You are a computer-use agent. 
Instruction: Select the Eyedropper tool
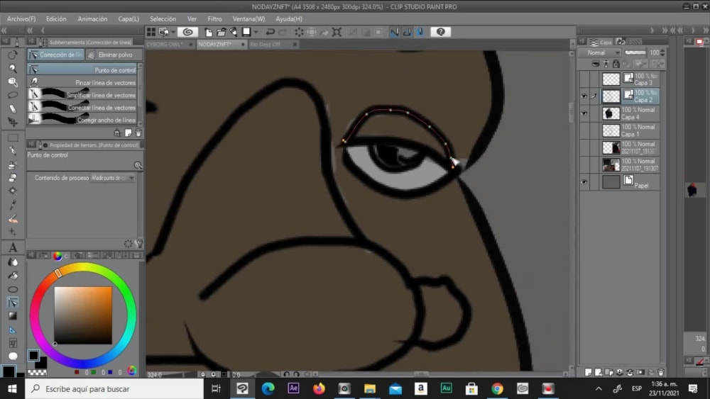(13, 205)
